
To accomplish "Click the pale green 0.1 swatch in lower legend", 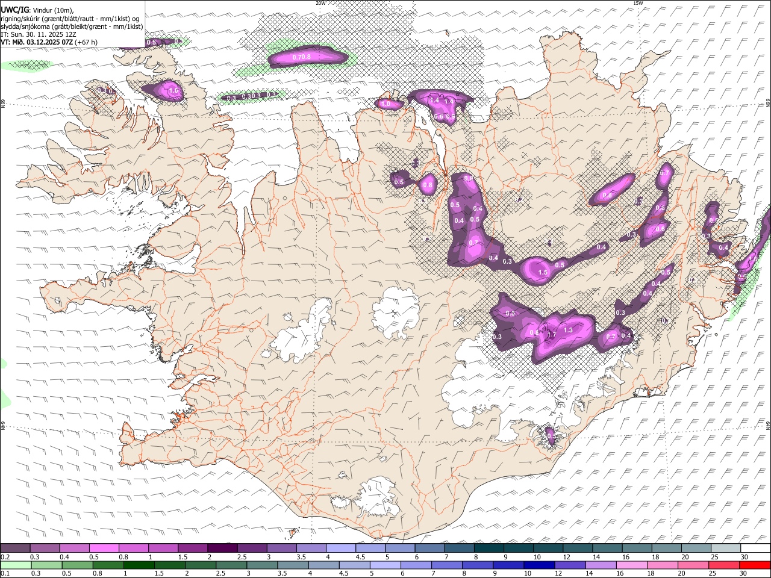I will tap(16, 565).
